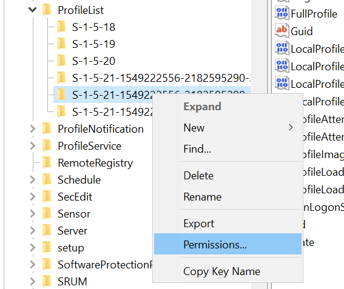This screenshot has width=344, height=289.
Task: Click the ProfileList folder icon
Action: 47,10
